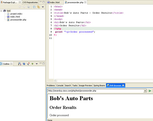Select index.html in Package Explorer tree
The width and height of the screenshot is (153, 121).
click(x=15, y=17)
